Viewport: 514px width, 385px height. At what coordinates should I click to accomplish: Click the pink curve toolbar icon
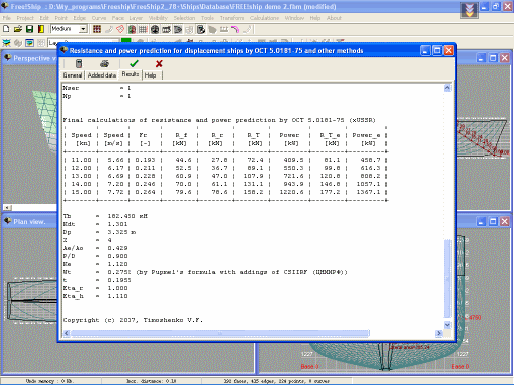tap(235, 30)
